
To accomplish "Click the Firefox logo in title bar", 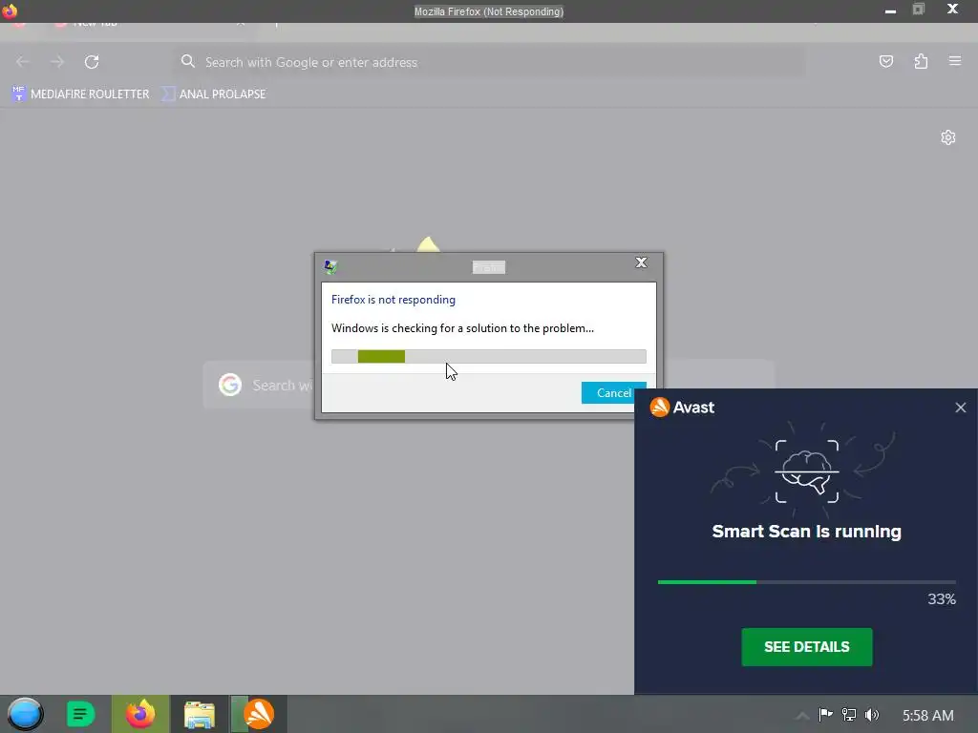I will pos(10,10).
